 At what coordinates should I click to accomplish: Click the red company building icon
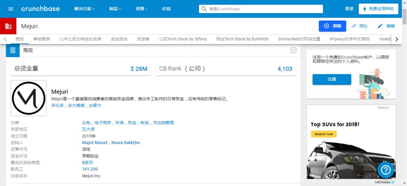[x=8, y=26]
